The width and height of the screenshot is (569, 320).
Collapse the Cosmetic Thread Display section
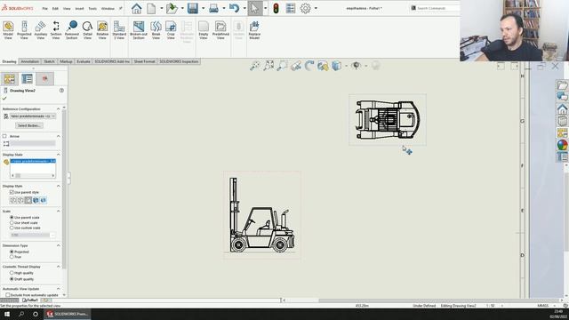coord(58,267)
